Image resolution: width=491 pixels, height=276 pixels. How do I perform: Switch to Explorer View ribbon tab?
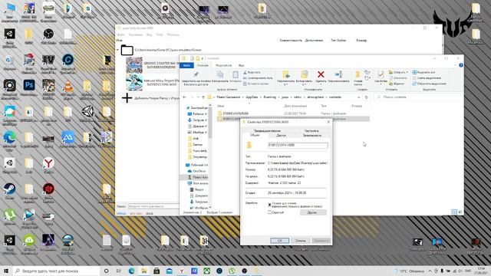(x=241, y=65)
